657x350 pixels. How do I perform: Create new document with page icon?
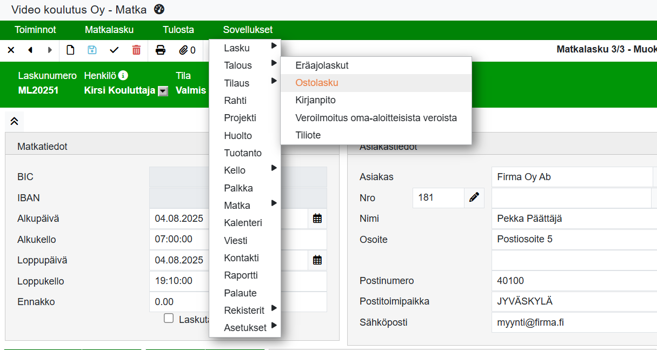(x=70, y=50)
